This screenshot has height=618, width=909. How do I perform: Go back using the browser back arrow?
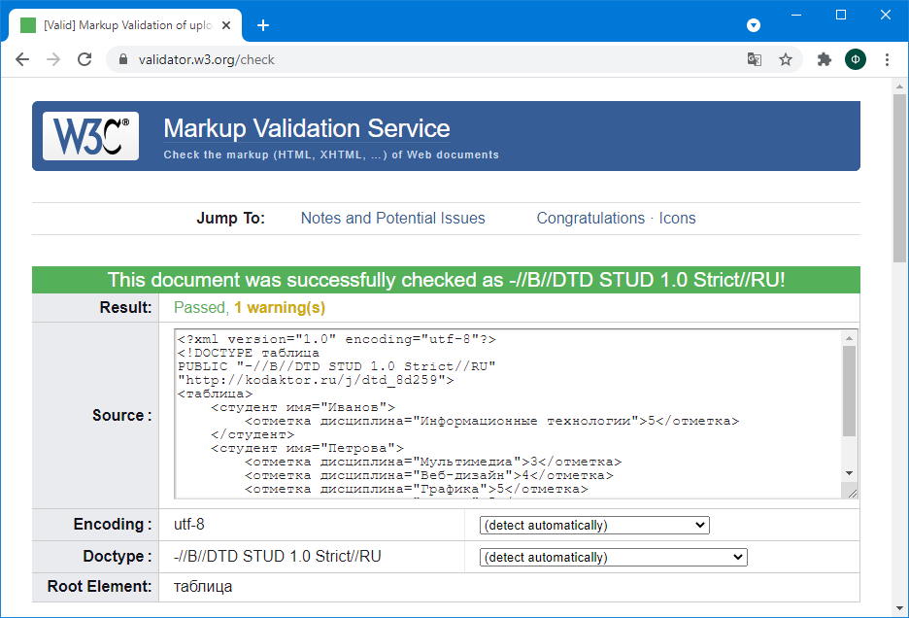(22, 59)
